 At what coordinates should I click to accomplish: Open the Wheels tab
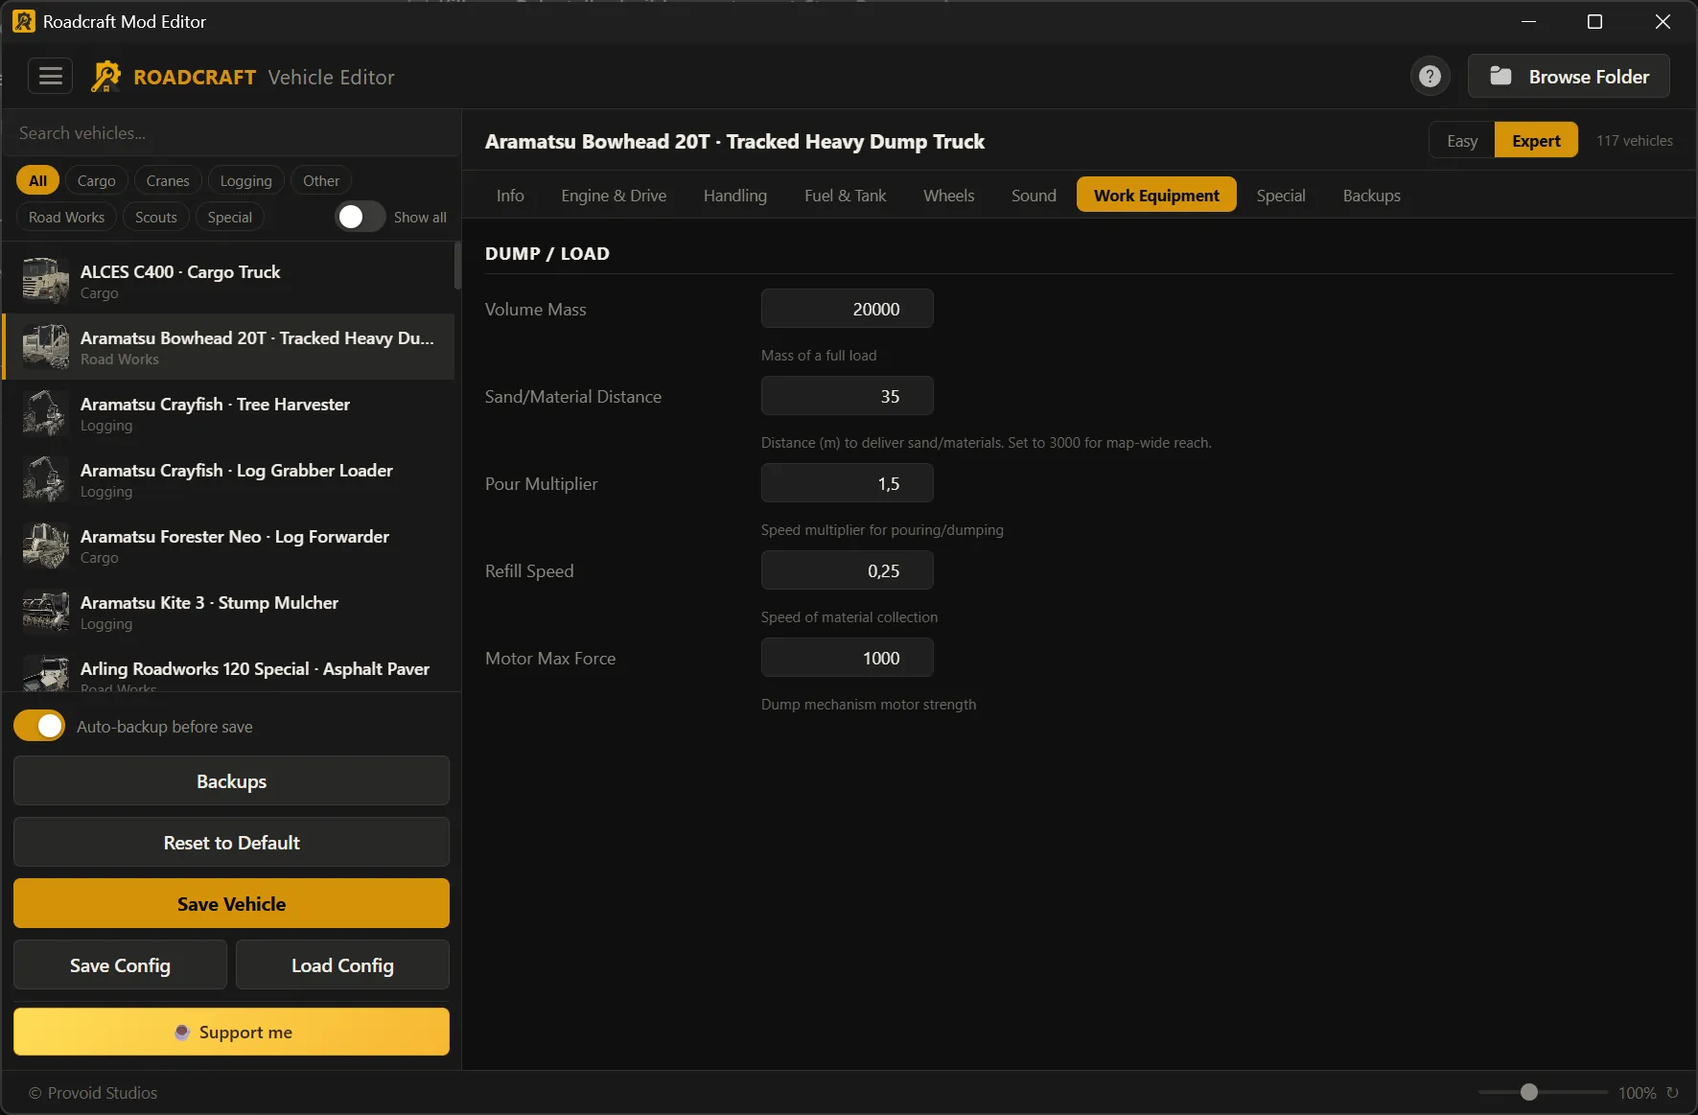(948, 195)
